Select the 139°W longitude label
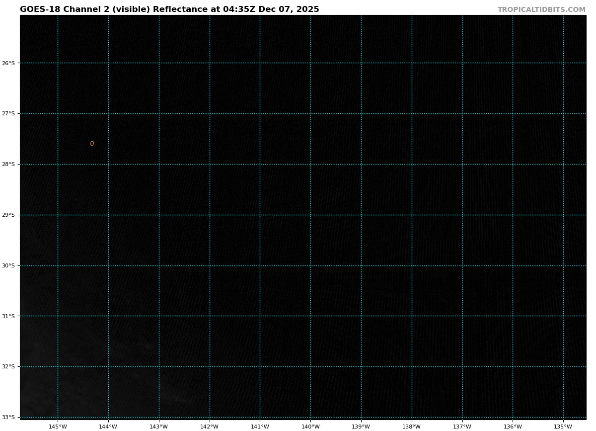596x431 pixels. click(361, 427)
